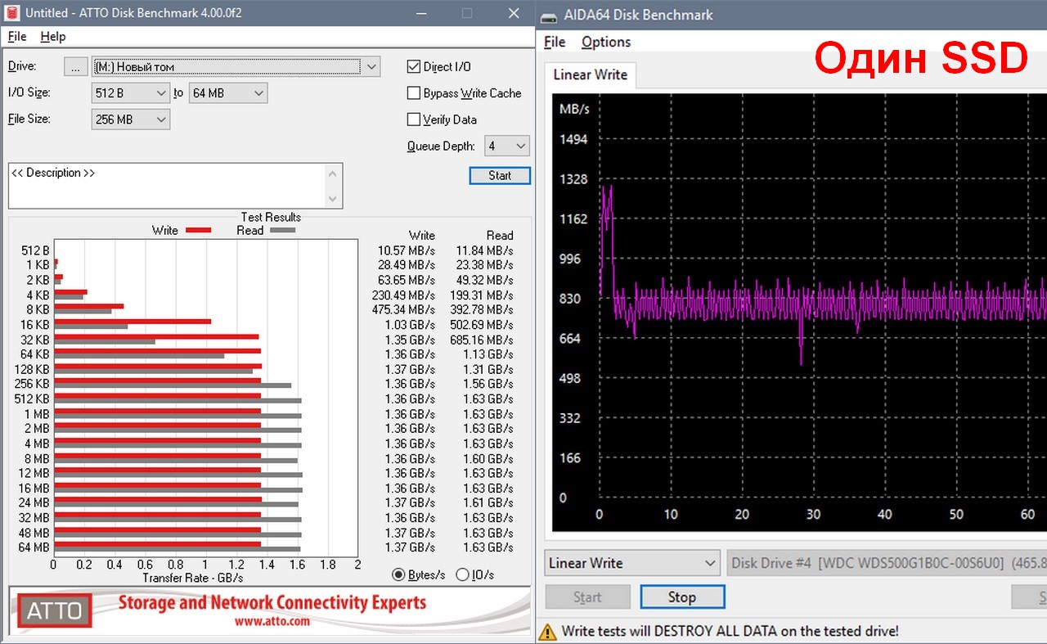The height and width of the screenshot is (644, 1047).
Task: Click the ATTO Start button
Action: point(500,175)
